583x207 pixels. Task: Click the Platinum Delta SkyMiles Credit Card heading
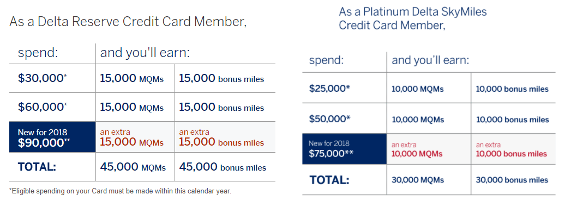click(413, 18)
